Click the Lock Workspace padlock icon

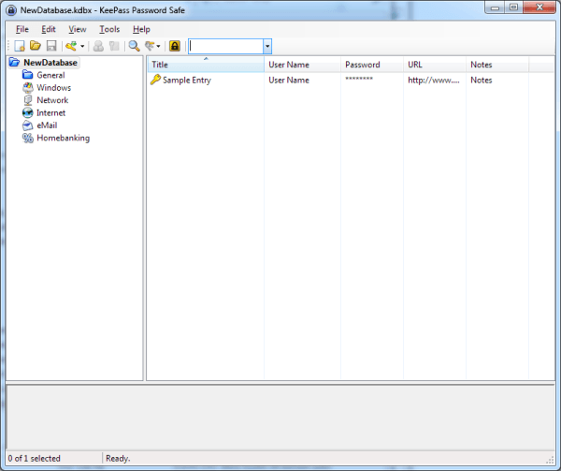(x=175, y=46)
